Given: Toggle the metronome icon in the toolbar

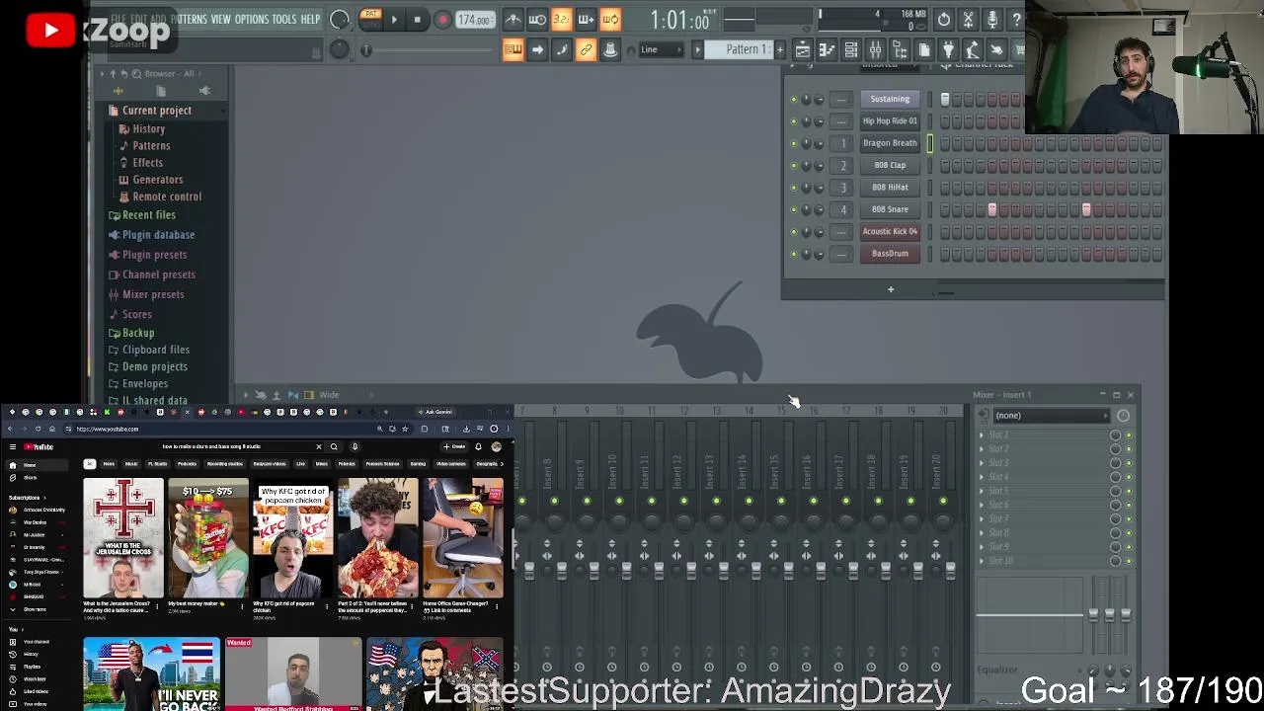Looking at the screenshot, I should click(513, 19).
